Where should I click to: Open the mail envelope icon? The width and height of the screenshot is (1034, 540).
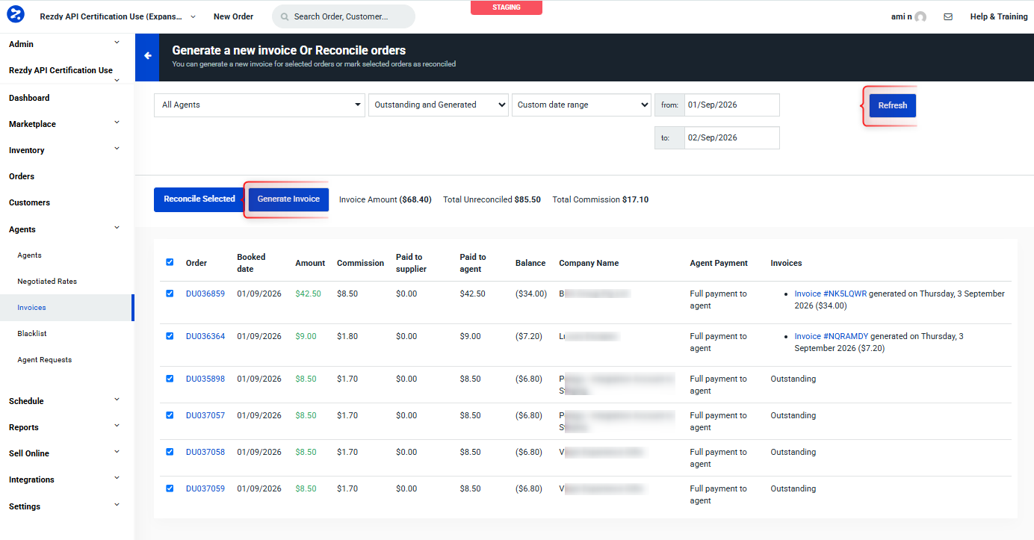tap(948, 16)
